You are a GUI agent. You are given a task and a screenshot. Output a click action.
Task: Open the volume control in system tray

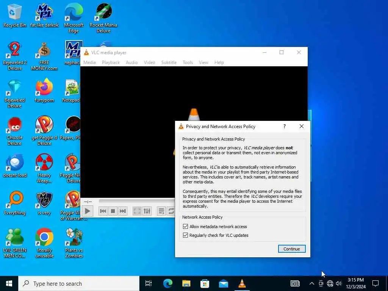339,283
